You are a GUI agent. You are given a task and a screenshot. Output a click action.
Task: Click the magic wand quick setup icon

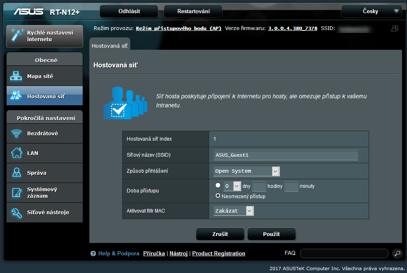pyautogui.click(x=17, y=35)
